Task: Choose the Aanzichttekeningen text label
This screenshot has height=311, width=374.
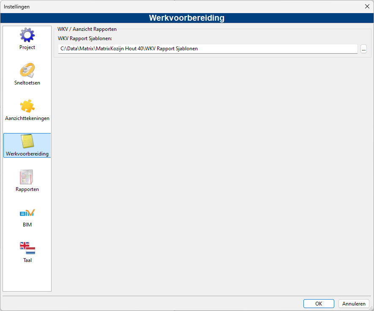Action: [27, 118]
